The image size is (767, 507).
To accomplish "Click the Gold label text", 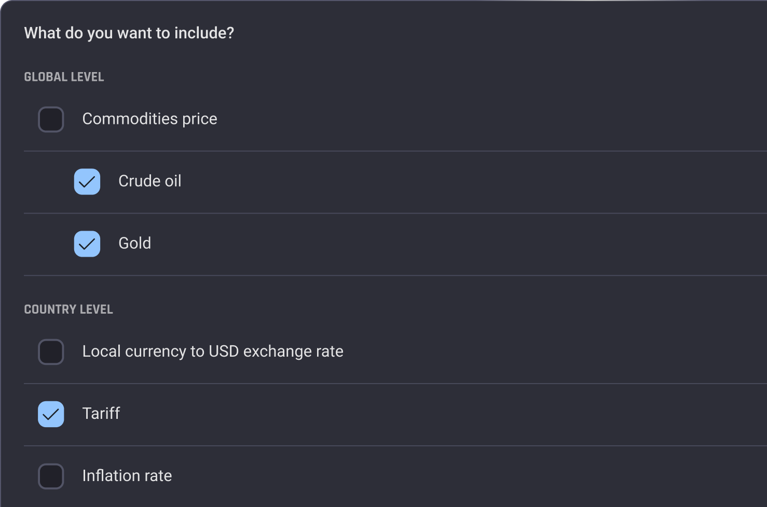I will (134, 243).
